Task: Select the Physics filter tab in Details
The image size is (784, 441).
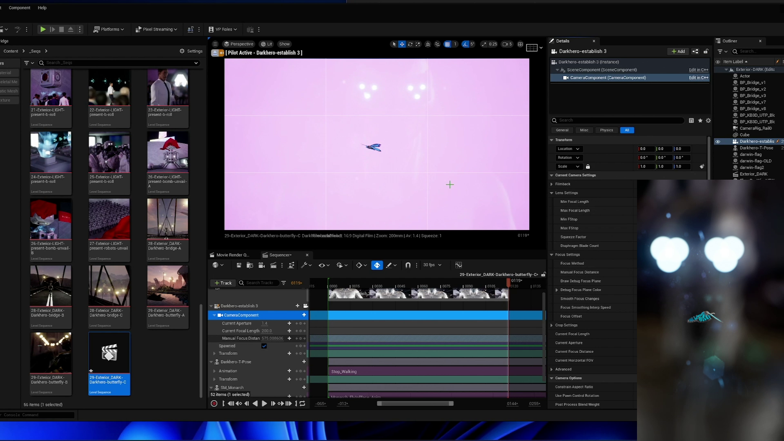Action: [x=606, y=130]
